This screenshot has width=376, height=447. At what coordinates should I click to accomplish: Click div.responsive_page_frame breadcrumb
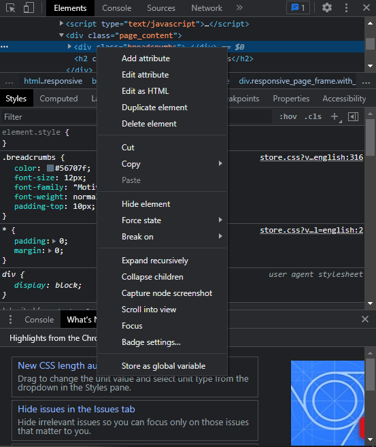click(x=297, y=81)
